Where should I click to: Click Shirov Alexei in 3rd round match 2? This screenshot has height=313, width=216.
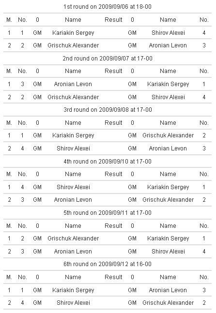pos(73,149)
